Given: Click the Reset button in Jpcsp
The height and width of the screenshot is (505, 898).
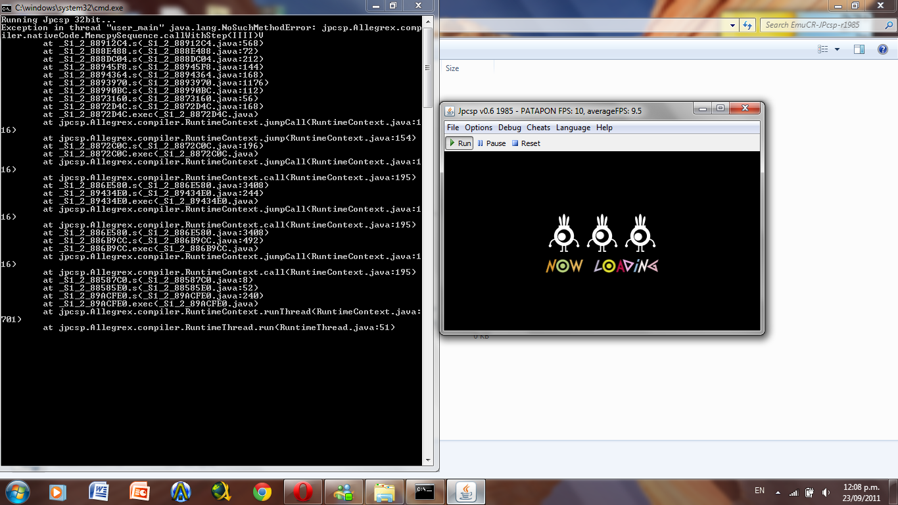Looking at the screenshot, I should point(526,143).
